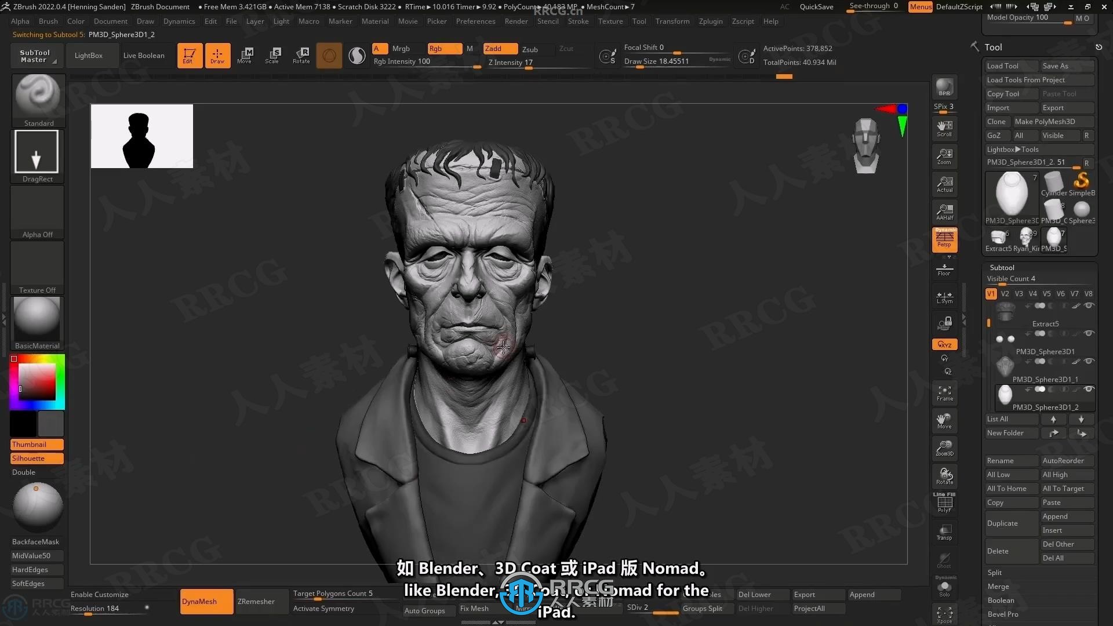
Task: Select the Scale gizmo tool
Action: pyautogui.click(x=272, y=55)
